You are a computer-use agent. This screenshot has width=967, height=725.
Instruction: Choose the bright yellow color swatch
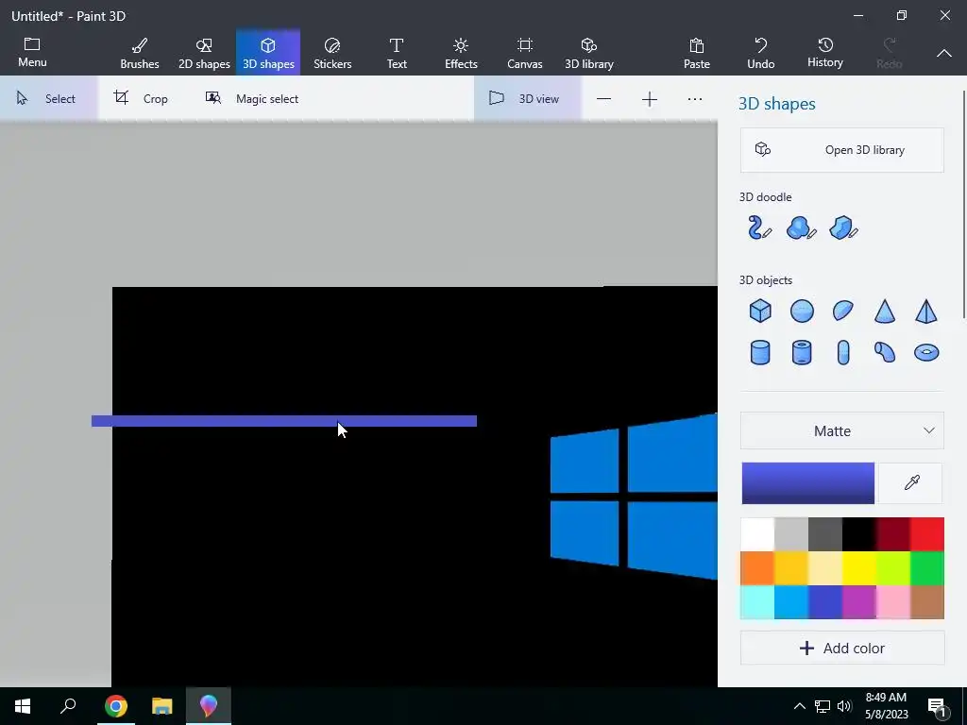[859, 567]
